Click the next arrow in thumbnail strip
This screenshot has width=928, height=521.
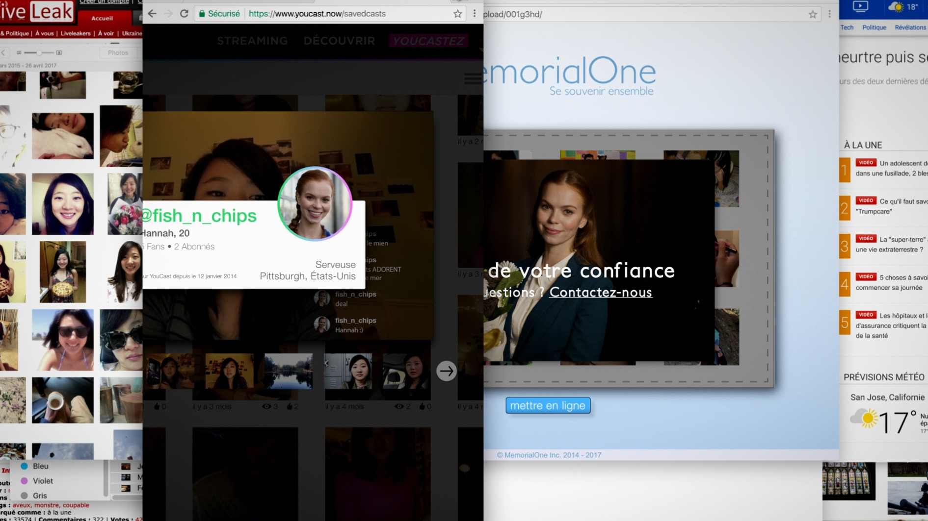tap(446, 371)
